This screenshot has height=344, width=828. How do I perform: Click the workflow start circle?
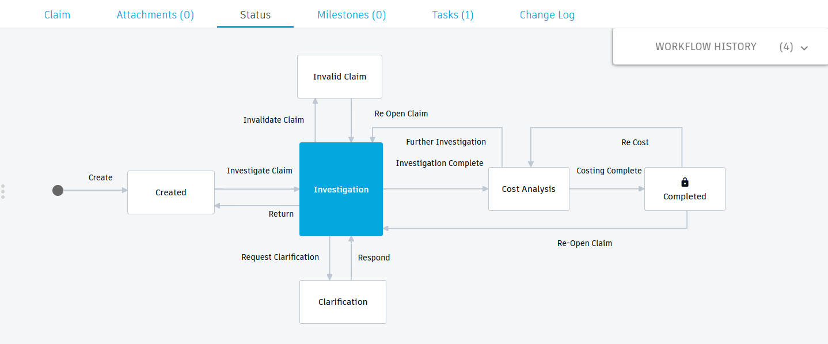coord(58,190)
